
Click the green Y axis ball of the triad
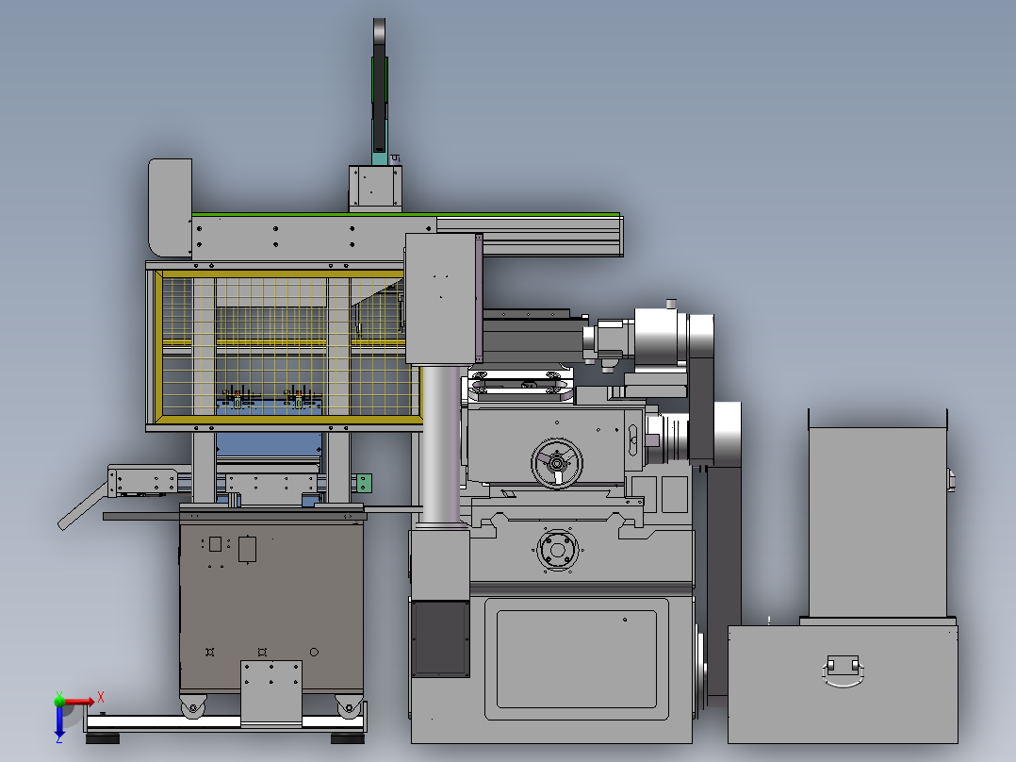tap(59, 701)
